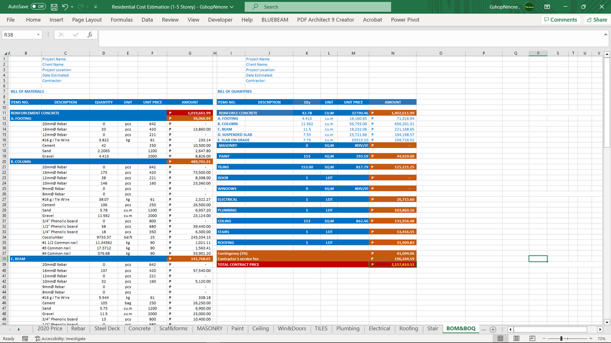611x343 pixels.
Task: Click the zoom slider handle
Action: click(561, 338)
